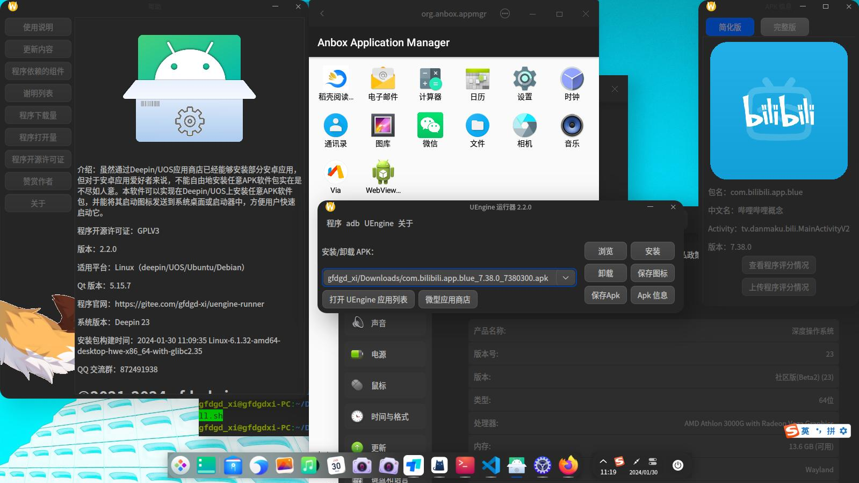This screenshot has height=483, width=859.
Task: Open 程序开源许可证 section
Action: tap(38, 160)
